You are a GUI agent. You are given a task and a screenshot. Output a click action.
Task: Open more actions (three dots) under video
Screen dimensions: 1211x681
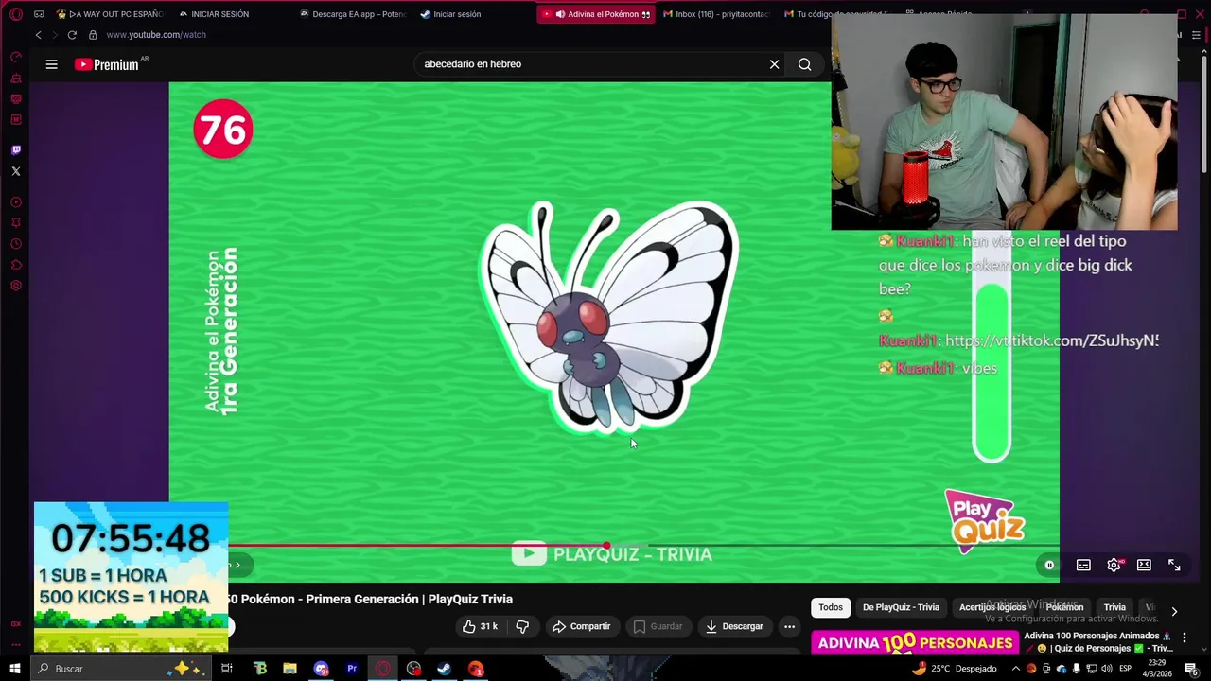[789, 626]
